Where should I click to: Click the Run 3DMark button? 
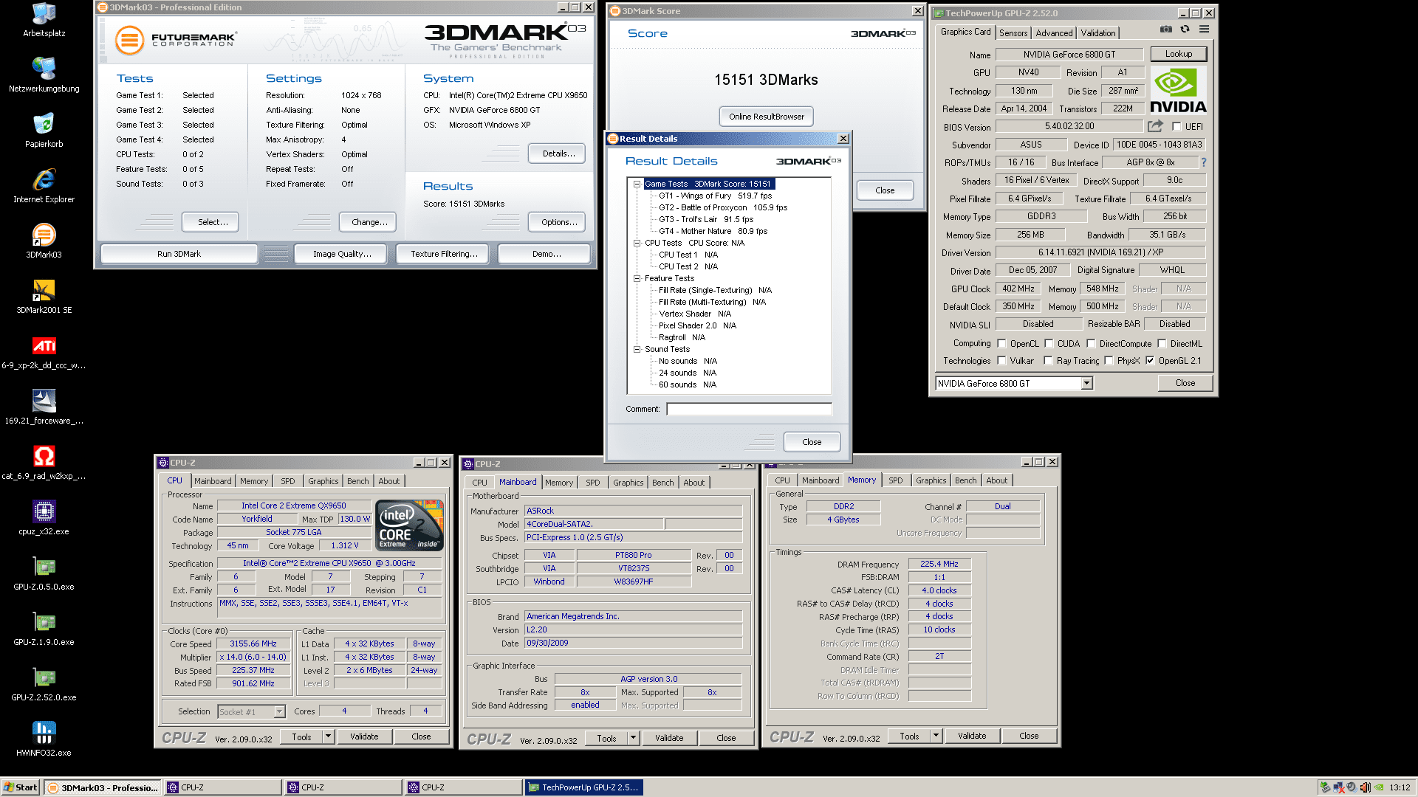[x=179, y=254]
